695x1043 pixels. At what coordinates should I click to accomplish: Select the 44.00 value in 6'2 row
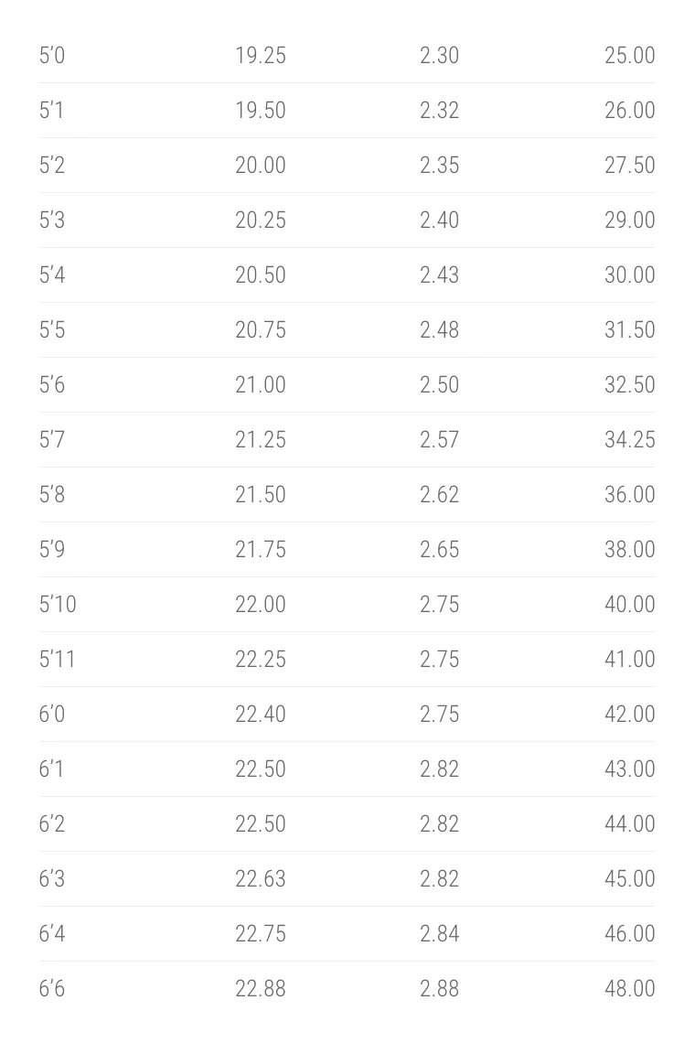(630, 823)
